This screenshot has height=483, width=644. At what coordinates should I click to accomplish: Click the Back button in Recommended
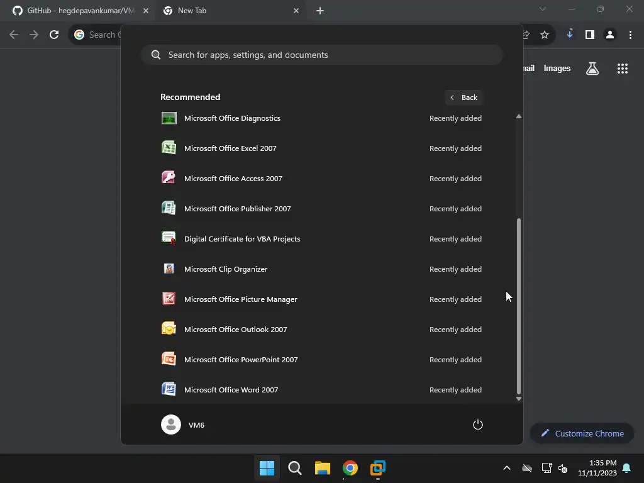[x=464, y=97]
